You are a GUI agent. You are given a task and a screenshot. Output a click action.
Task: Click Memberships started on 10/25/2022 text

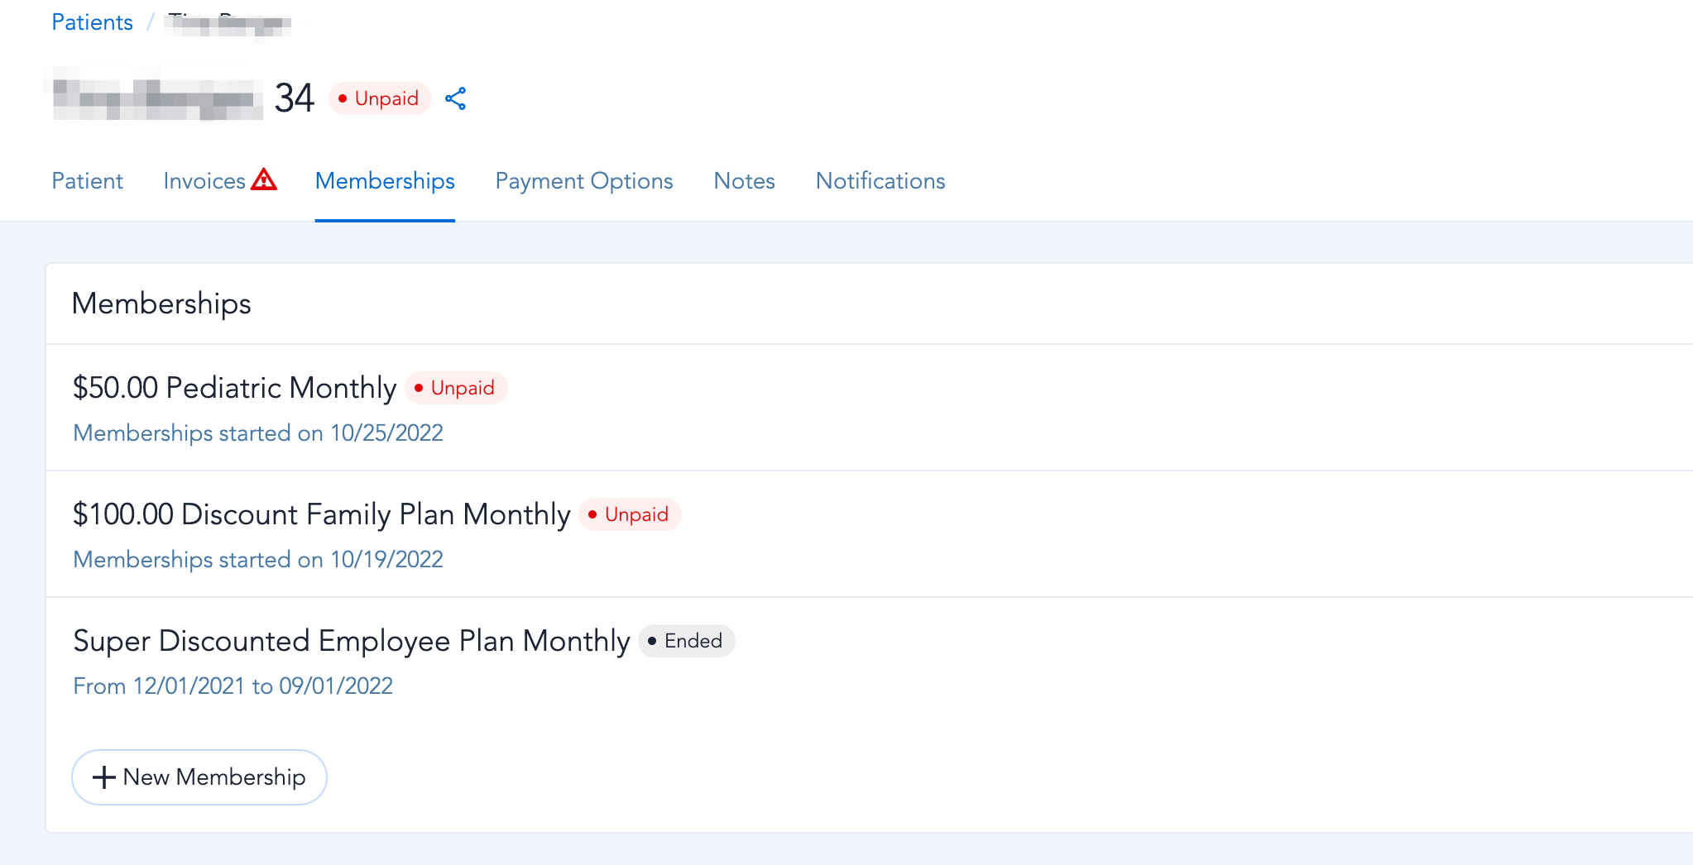tap(258, 433)
